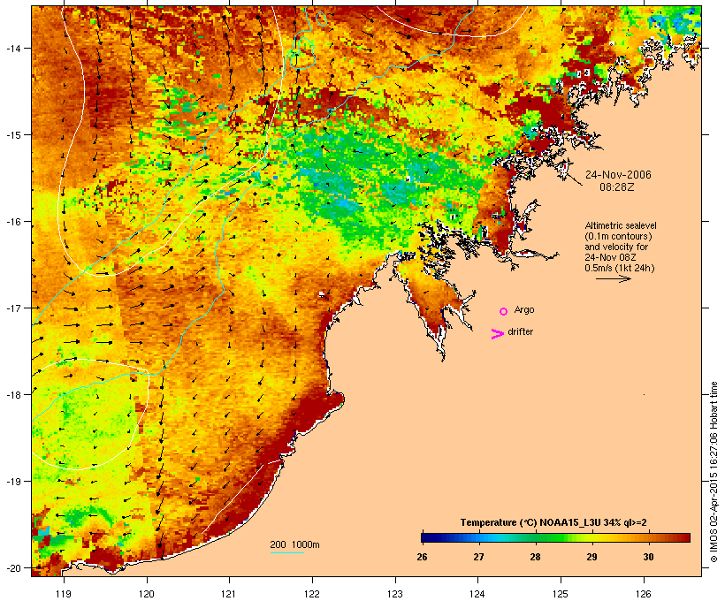The width and height of the screenshot is (725, 601).
Task: Click the colorbar tick label 27
Action: click(x=478, y=557)
